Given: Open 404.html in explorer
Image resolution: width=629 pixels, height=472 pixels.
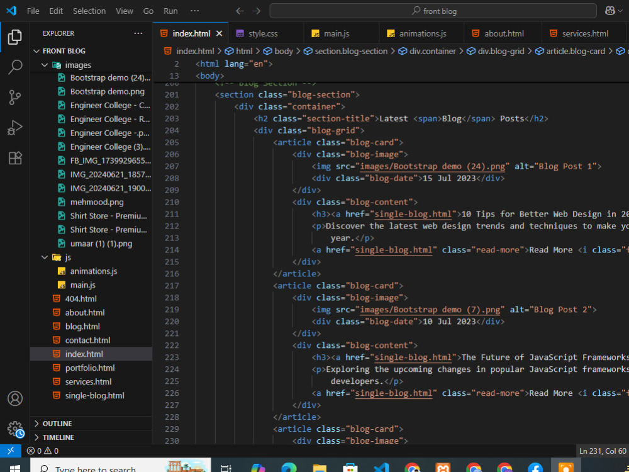Looking at the screenshot, I should [x=91, y=299].
